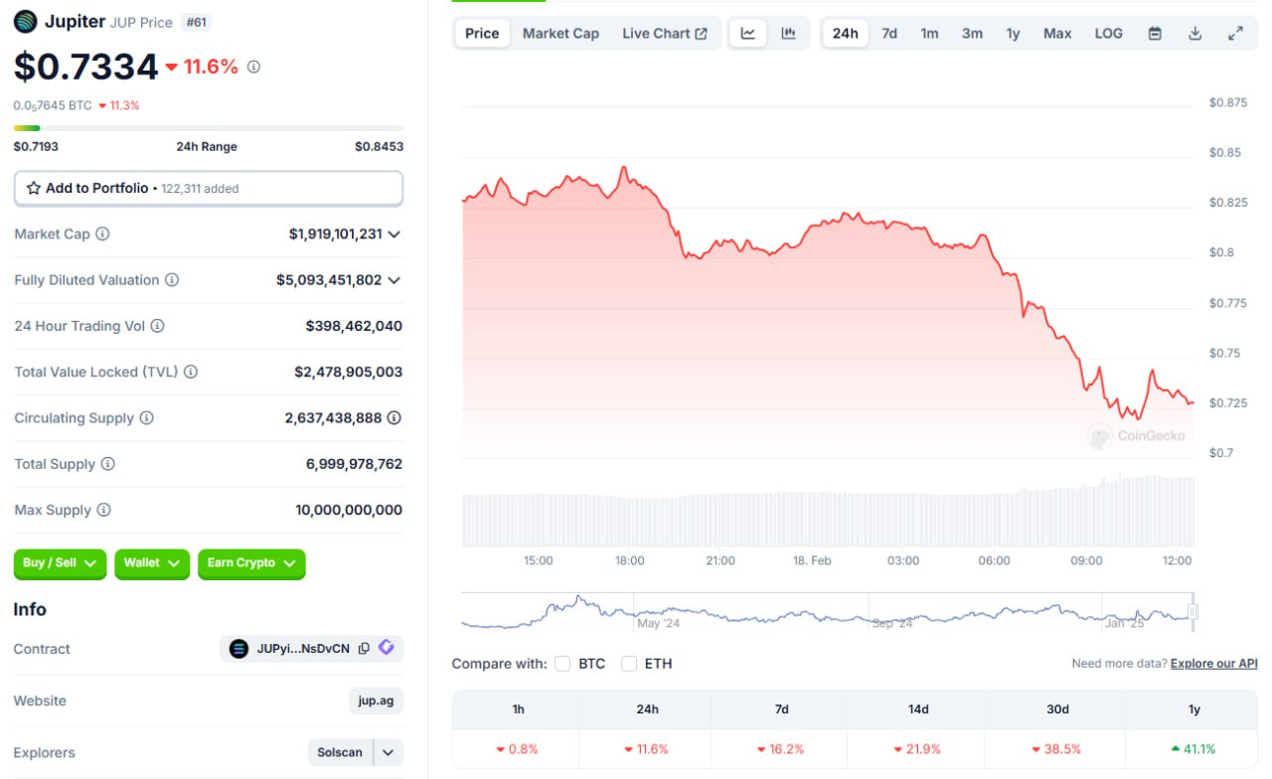The image size is (1272, 779).
Task: Click the purple icon beside the contract copy icon
Action: point(386,648)
